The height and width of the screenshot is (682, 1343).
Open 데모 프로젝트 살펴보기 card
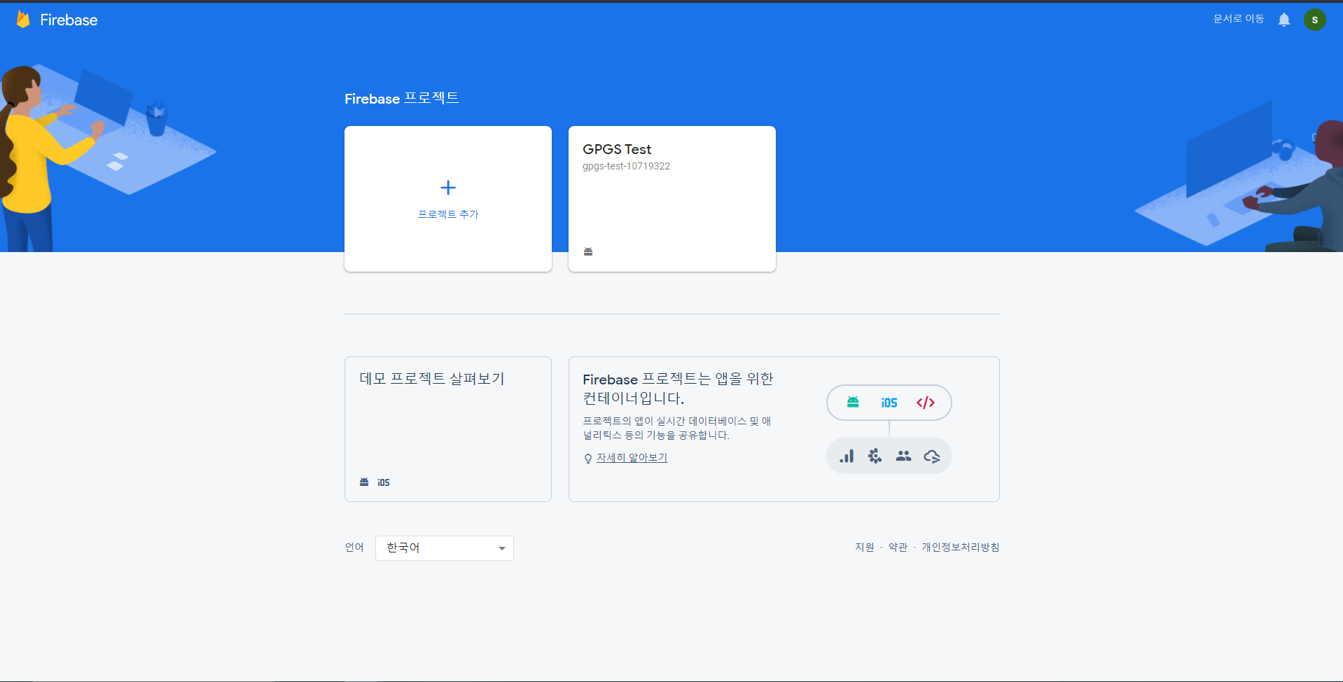448,429
